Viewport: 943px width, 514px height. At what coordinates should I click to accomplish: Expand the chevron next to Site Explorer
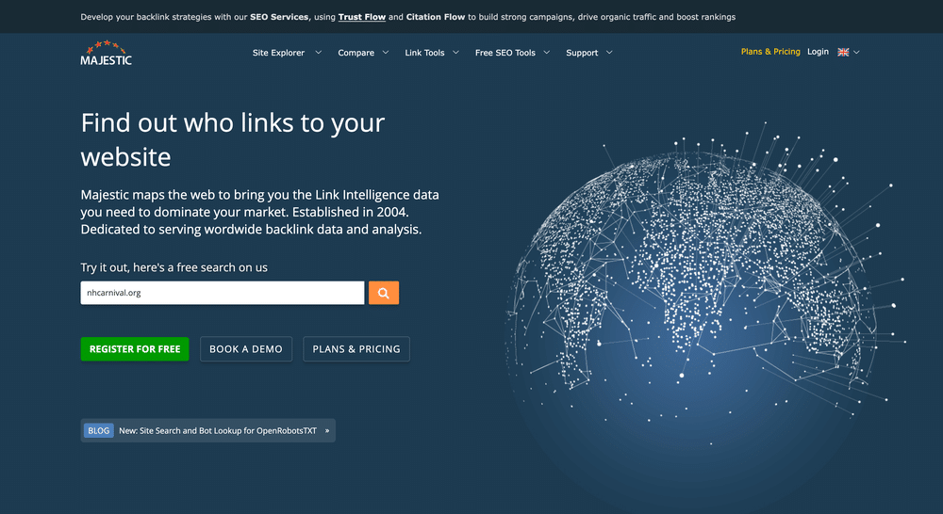click(318, 52)
